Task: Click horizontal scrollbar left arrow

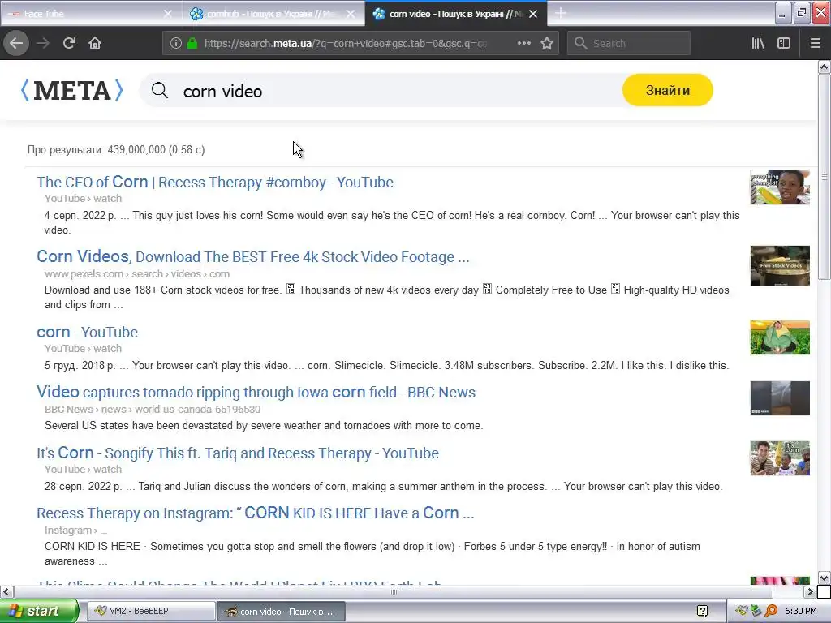Action: coord(6,591)
